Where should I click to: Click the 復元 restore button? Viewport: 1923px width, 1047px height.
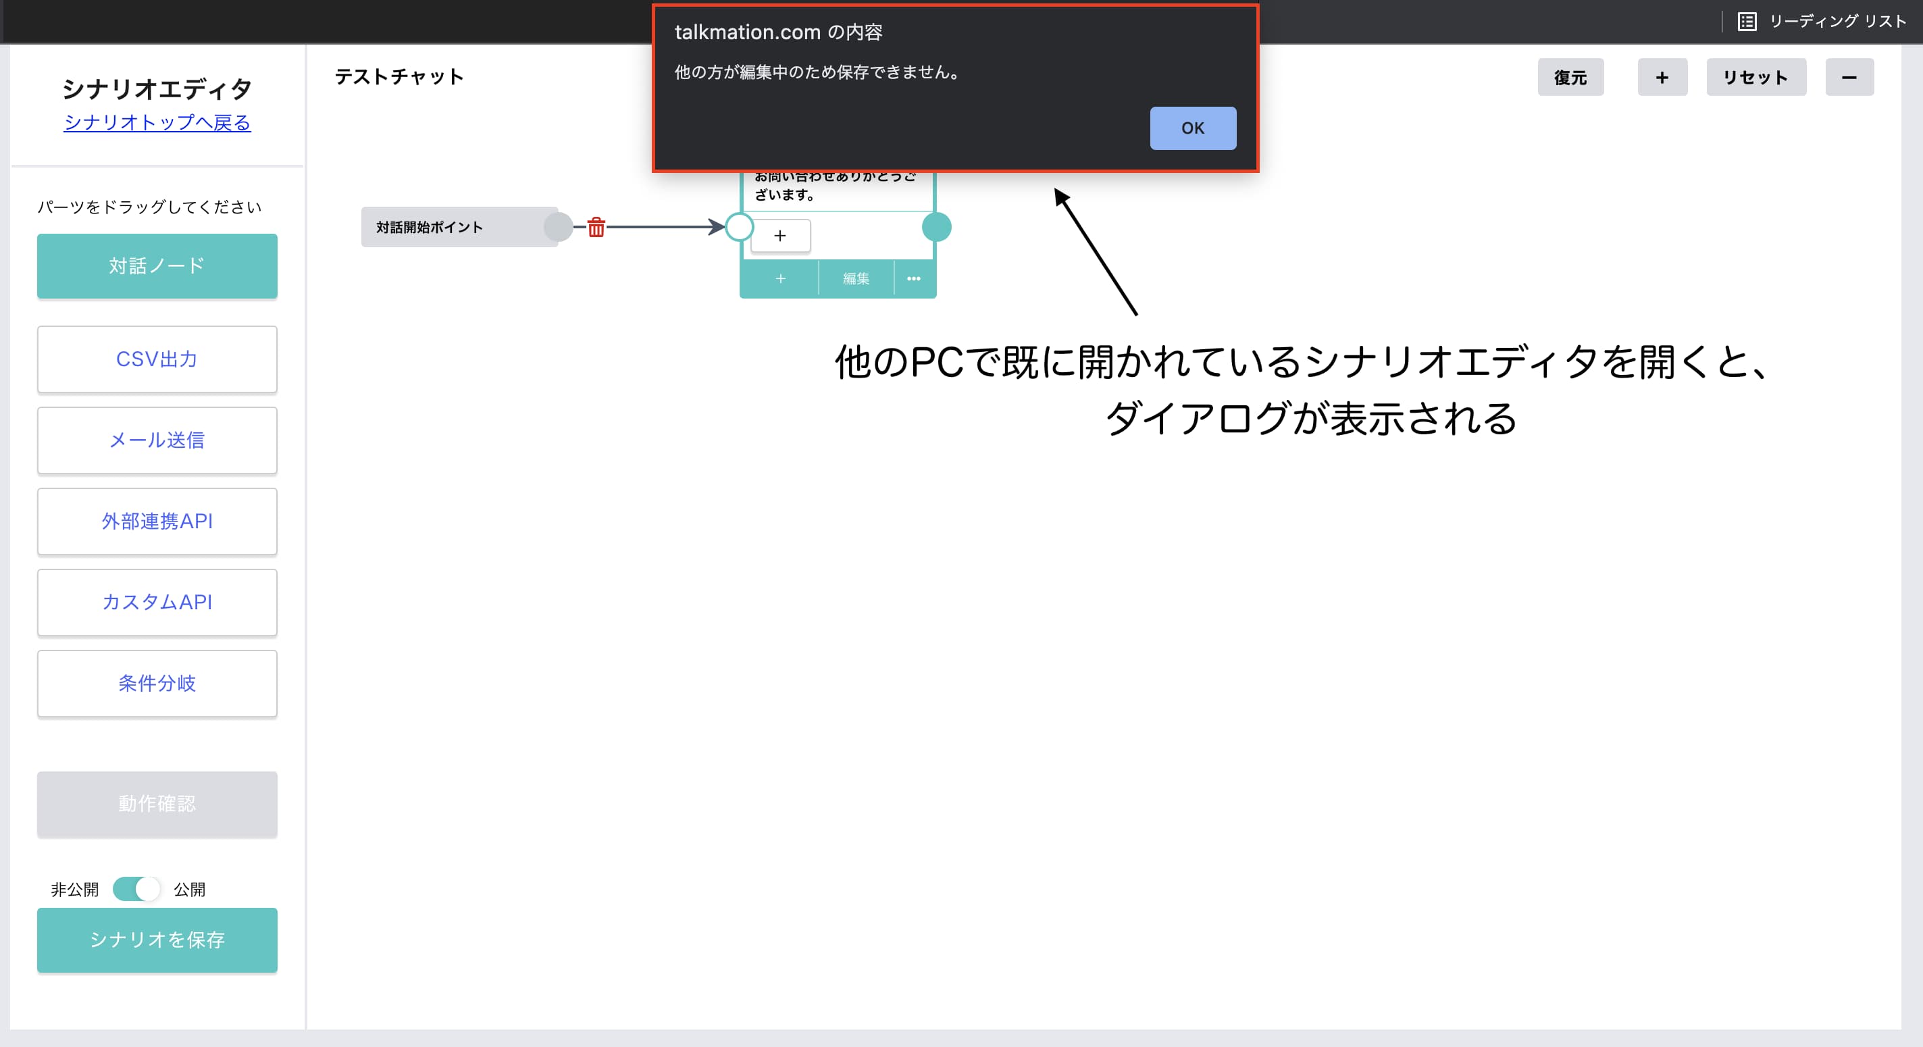(x=1570, y=77)
